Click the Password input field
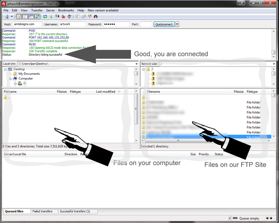Image resolution: width=279 pixels, height=223 pixels. (116, 24)
